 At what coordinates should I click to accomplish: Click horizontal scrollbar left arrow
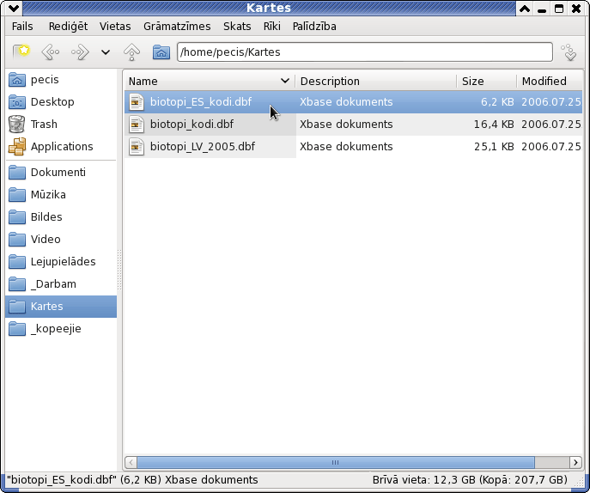131,462
